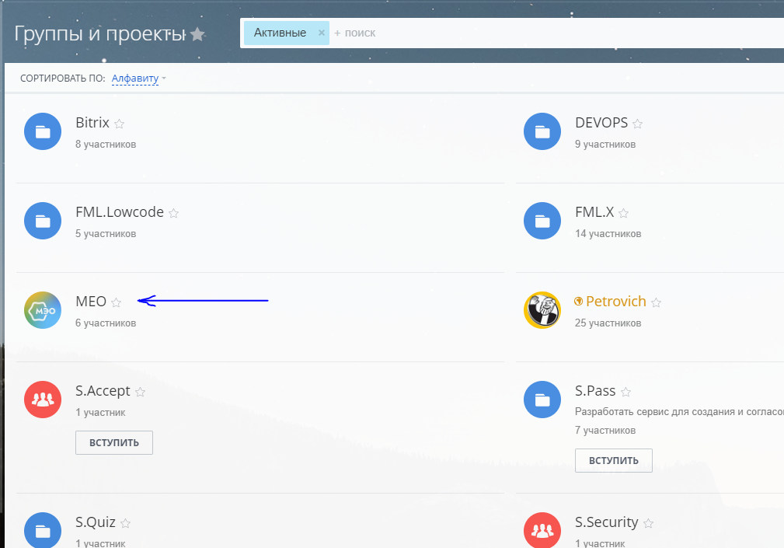This screenshot has height=548, width=784.
Task: Click '25 участников' under Petrovich
Action: coord(608,323)
